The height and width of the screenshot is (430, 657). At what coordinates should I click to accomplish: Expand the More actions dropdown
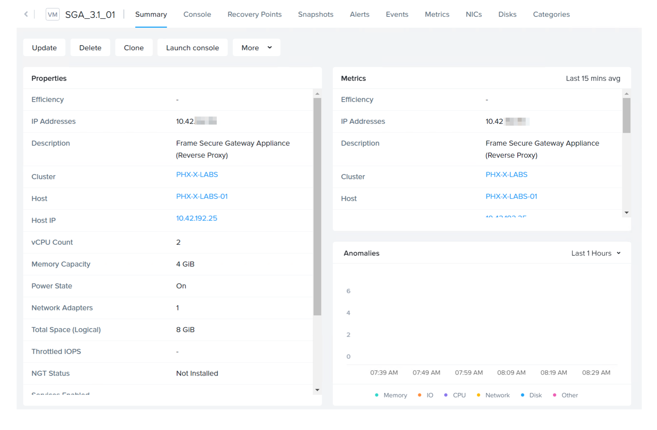click(256, 48)
